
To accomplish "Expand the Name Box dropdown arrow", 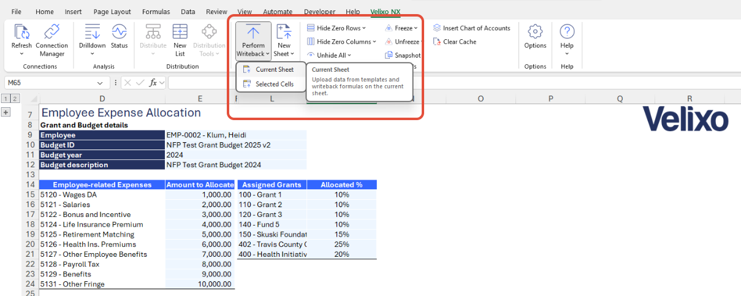I will click(100, 83).
